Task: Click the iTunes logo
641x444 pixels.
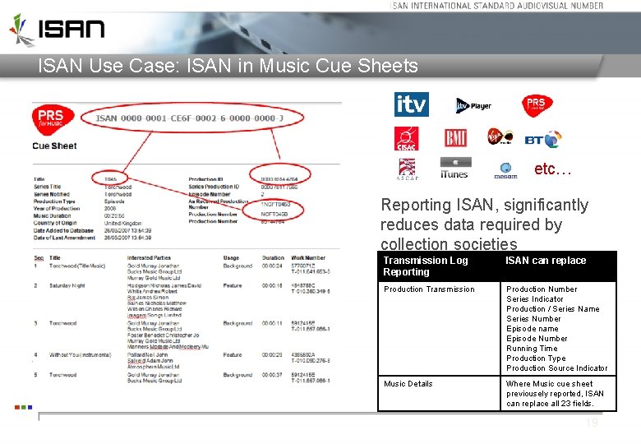Action: pos(454,168)
